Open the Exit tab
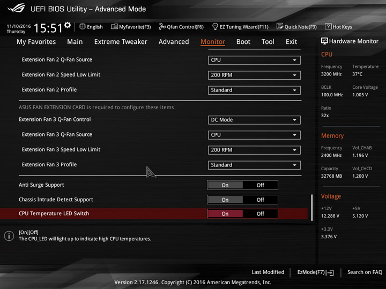The image size is (386, 289). [x=291, y=42]
